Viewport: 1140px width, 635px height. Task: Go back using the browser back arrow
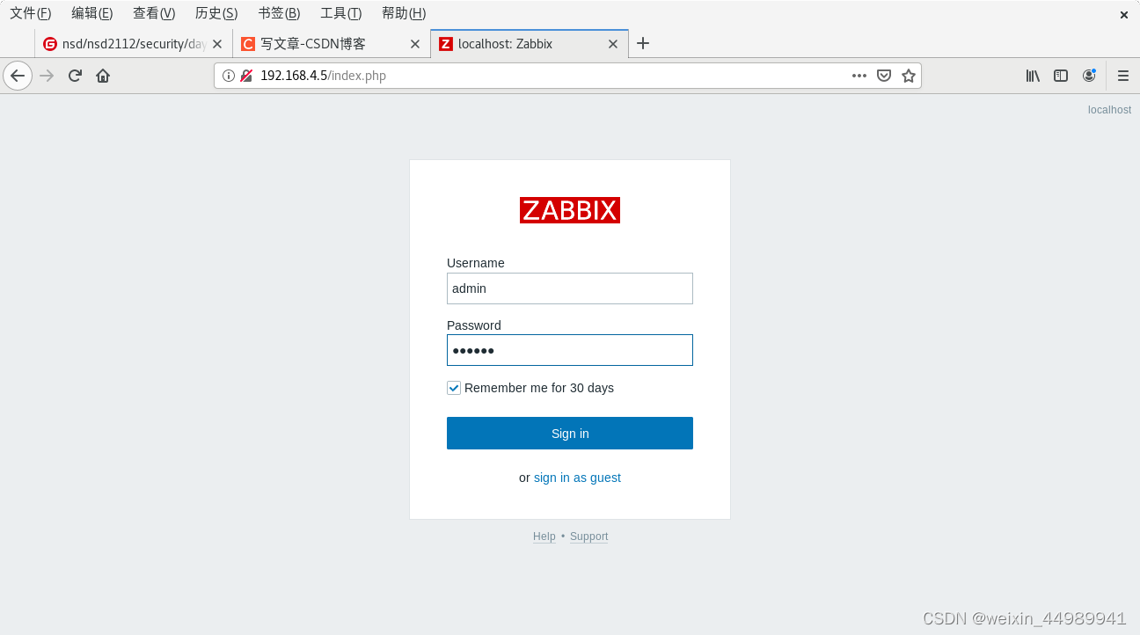(18, 76)
